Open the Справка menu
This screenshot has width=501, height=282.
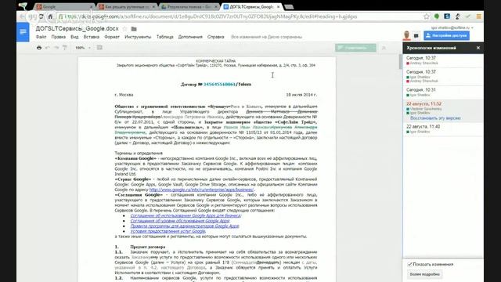(x=216, y=37)
